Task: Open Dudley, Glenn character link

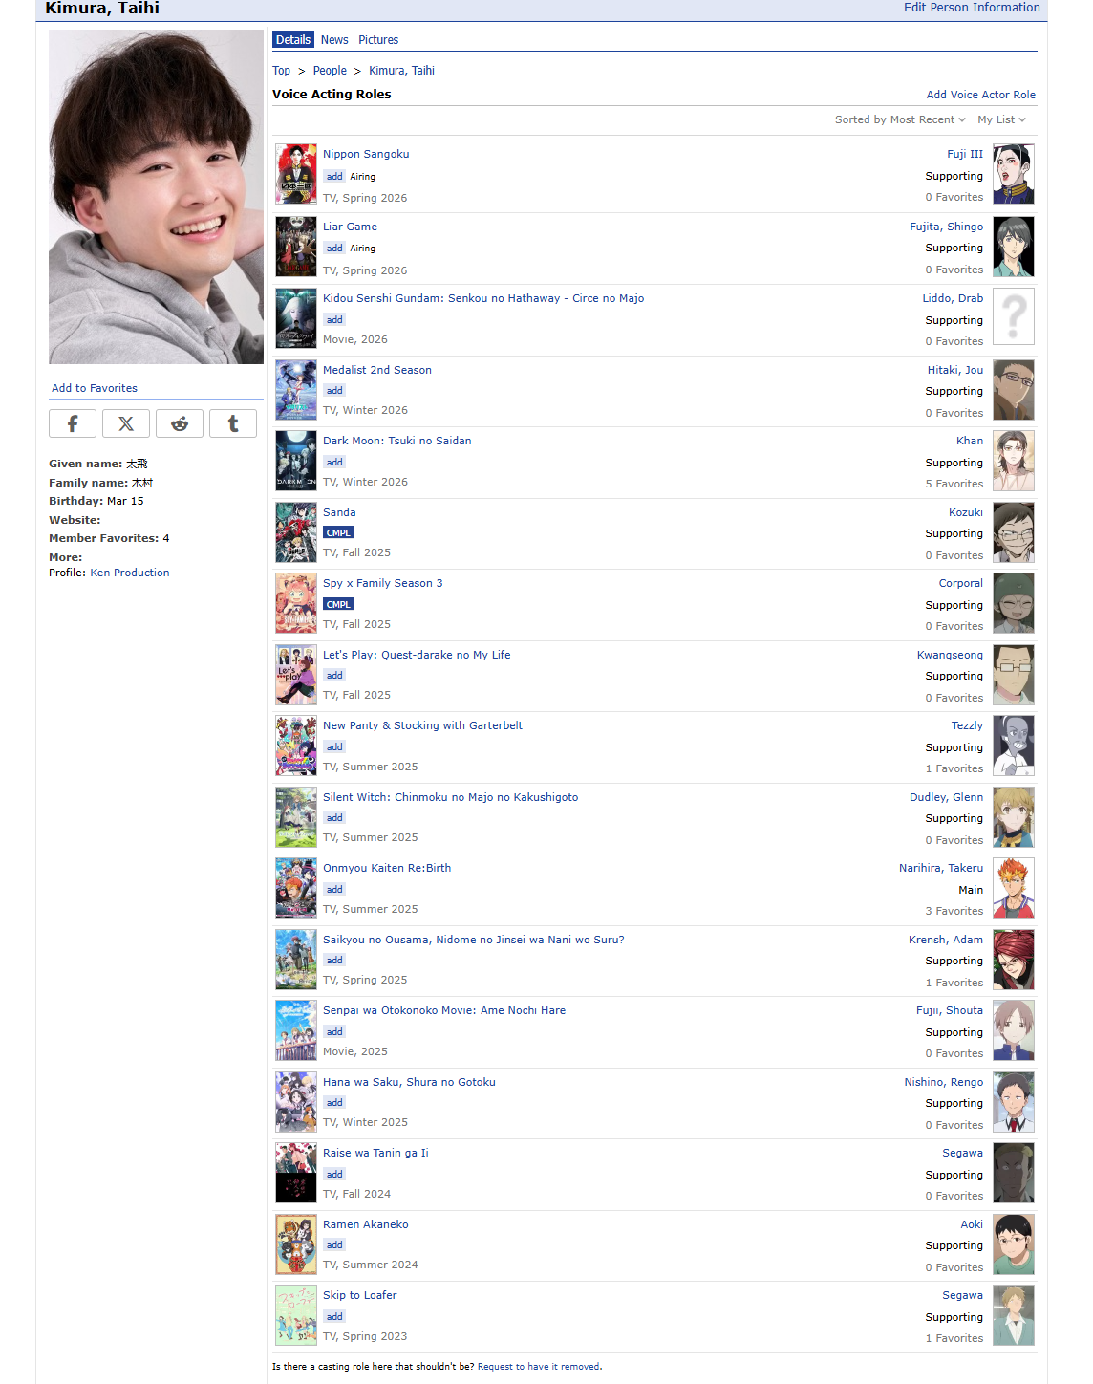Action: (x=946, y=797)
